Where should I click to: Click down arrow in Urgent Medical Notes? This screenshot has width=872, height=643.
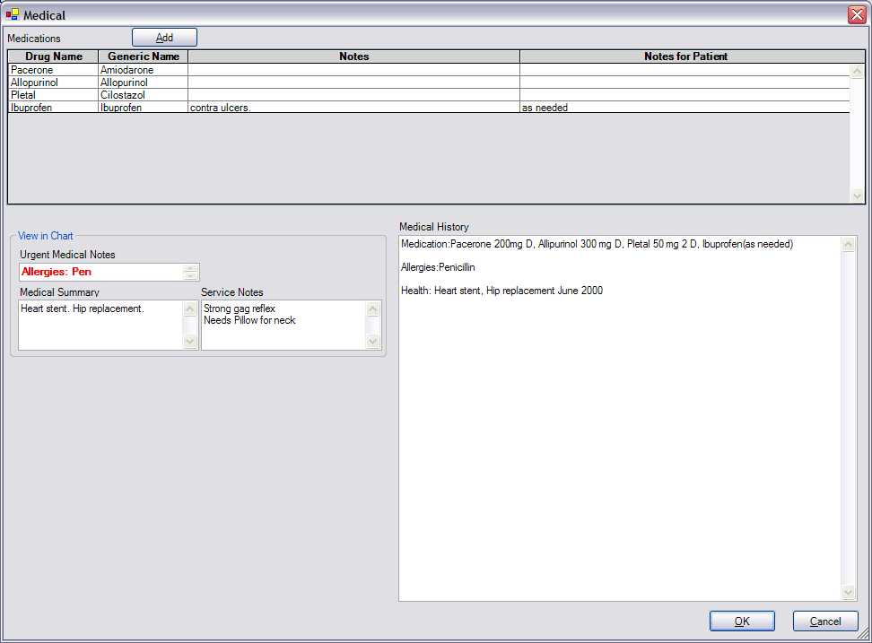coord(191,275)
